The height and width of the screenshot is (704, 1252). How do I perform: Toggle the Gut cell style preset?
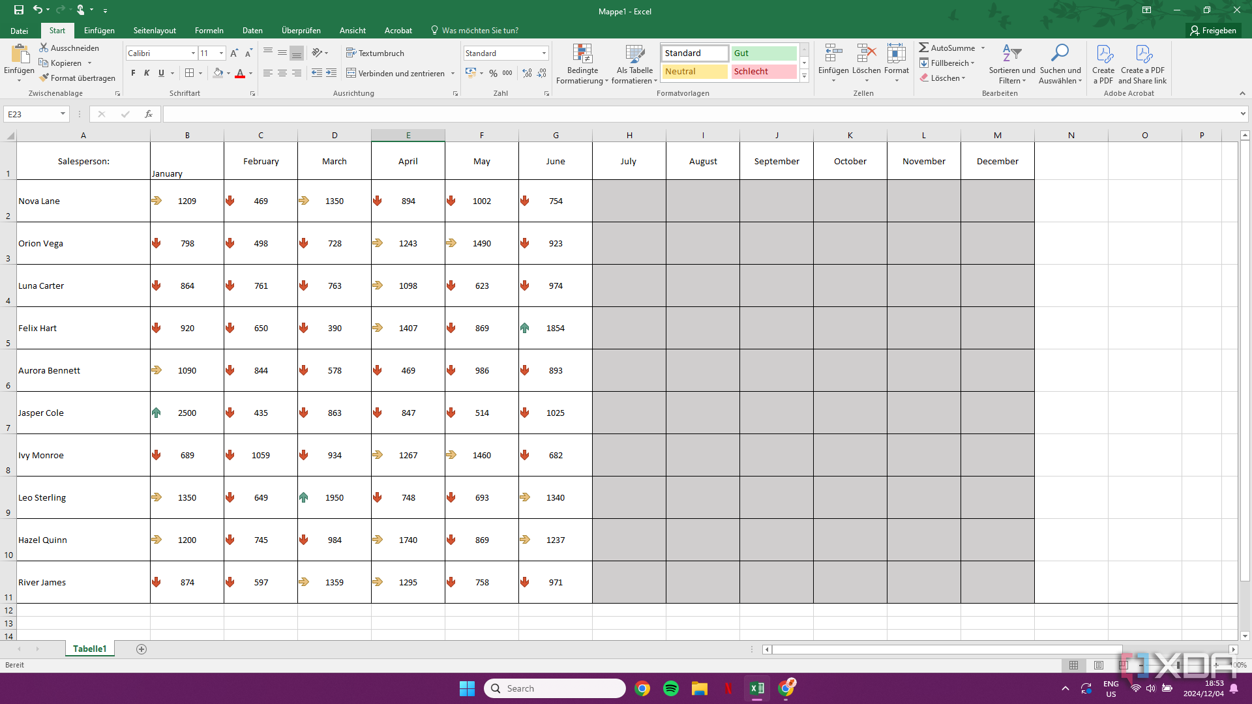[763, 52]
